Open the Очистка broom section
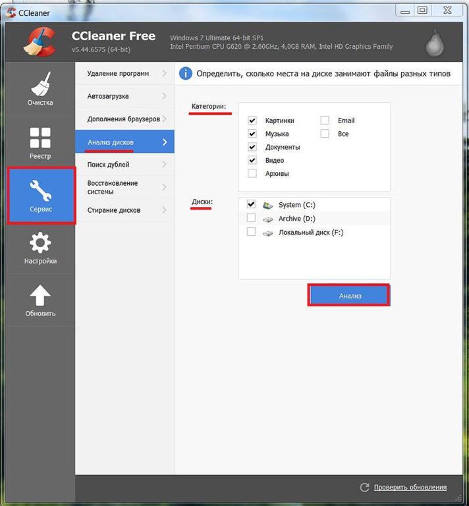The height and width of the screenshot is (506, 469). pyautogui.click(x=40, y=89)
